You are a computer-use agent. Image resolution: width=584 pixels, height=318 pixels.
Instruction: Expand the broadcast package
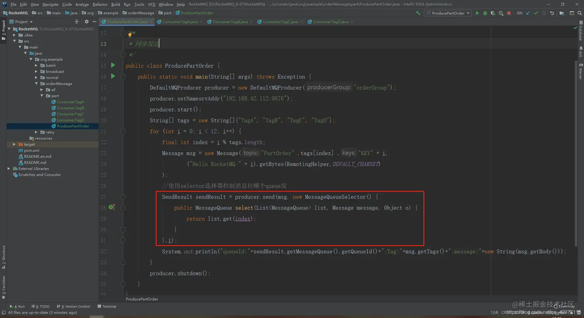coord(36,71)
